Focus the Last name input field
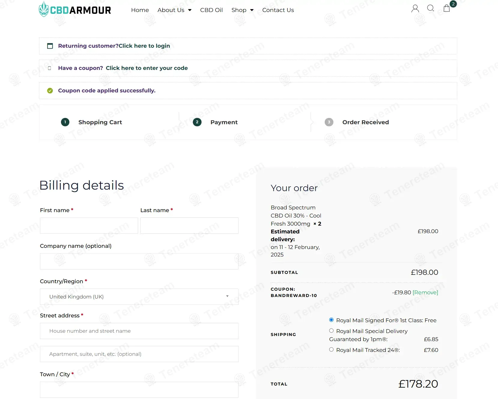498x399 pixels. pyautogui.click(x=189, y=226)
